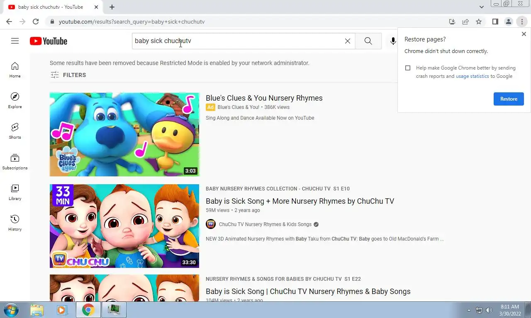Open the media player taskbar icon
The height and width of the screenshot is (318, 531).
click(62, 310)
